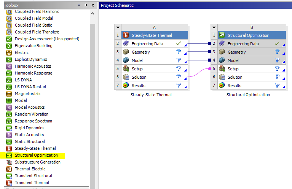Click the Eigenvalue Buckling icon in Toolbox
292x189 pixels.
(x=9, y=46)
